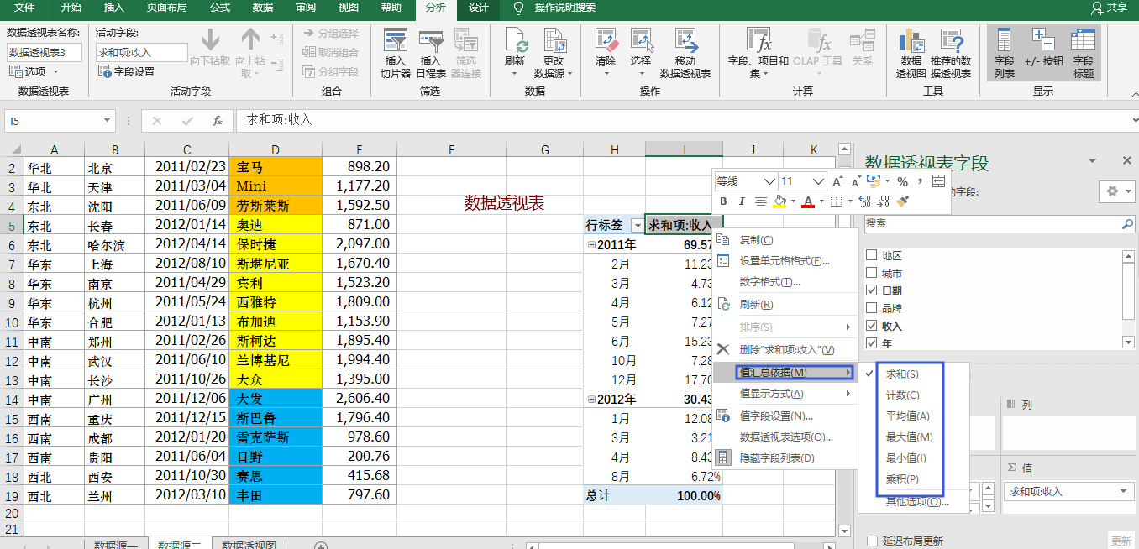Viewport: 1139px width, 549px height.
Task: Click the 选择 (Select) pivot icon
Action: (641, 41)
